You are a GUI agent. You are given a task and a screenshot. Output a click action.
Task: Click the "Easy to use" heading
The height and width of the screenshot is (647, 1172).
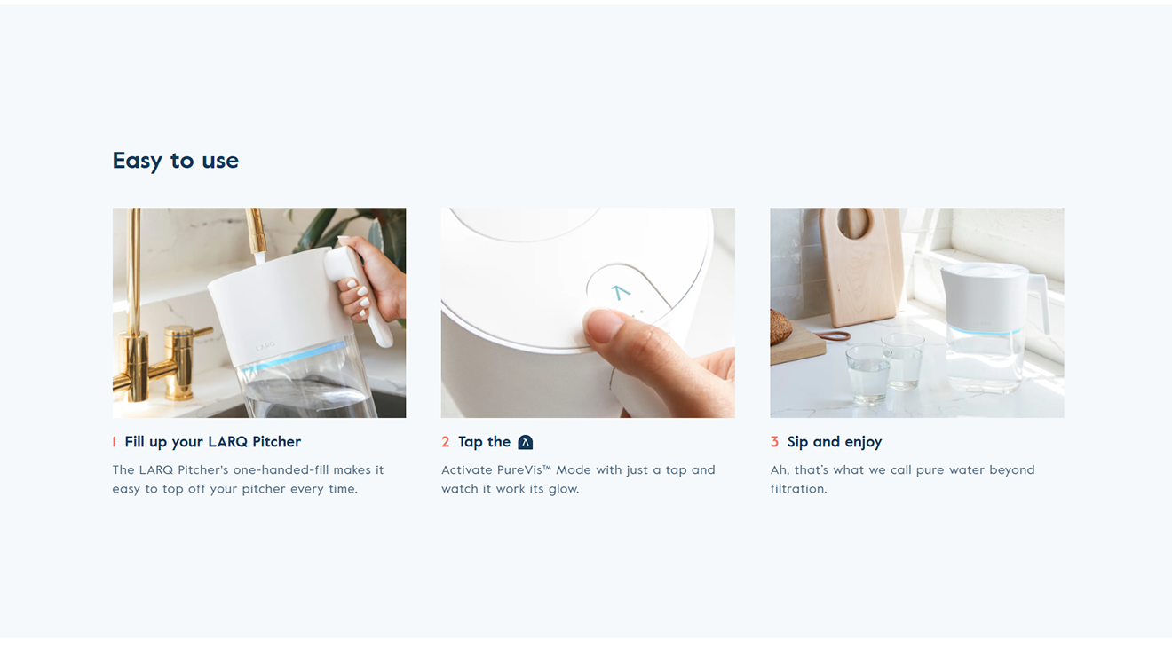pos(176,161)
